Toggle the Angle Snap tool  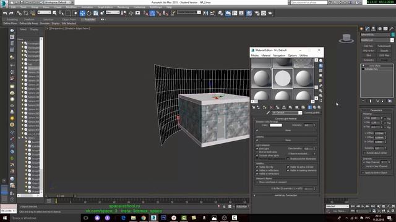pyautogui.click(x=152, y=13)
